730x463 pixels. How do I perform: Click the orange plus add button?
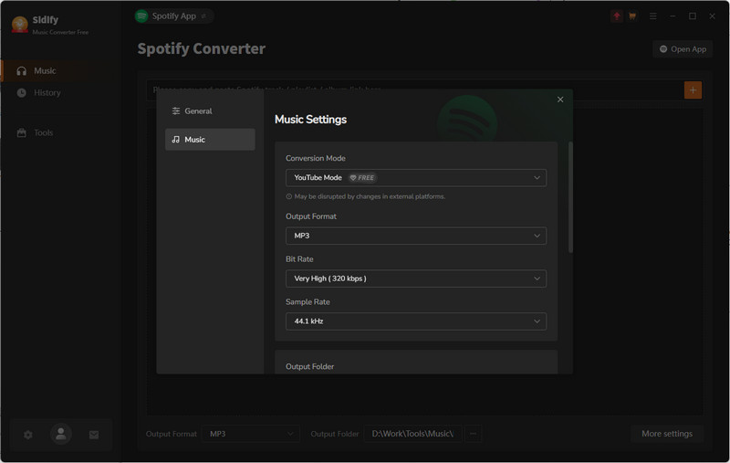(x=693, y=89)
